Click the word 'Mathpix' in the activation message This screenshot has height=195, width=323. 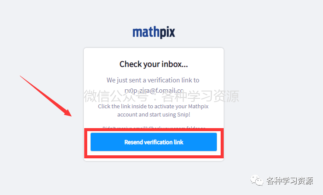pyautogui.click(x=198, y=107)
